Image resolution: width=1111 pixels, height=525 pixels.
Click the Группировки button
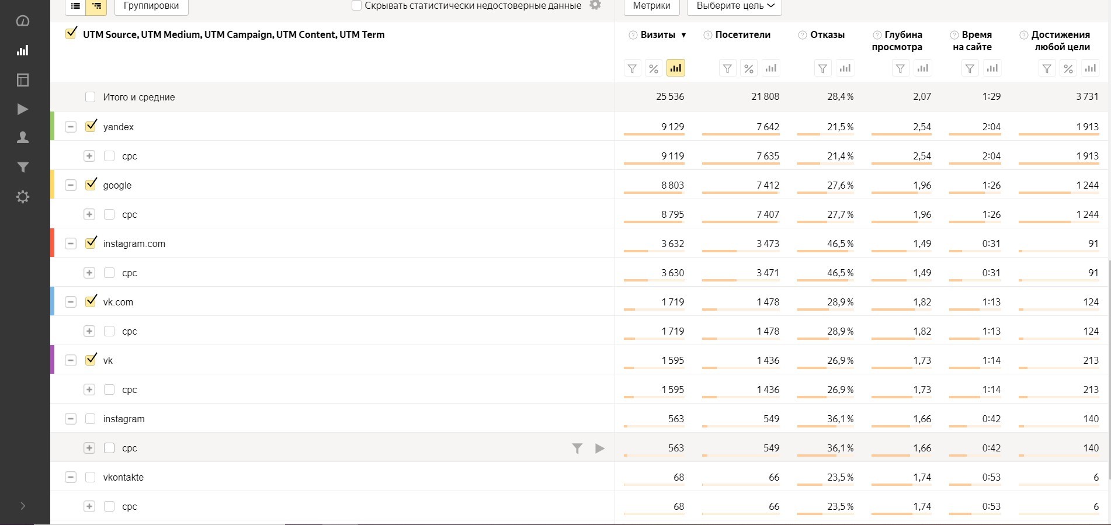point(151,6)
